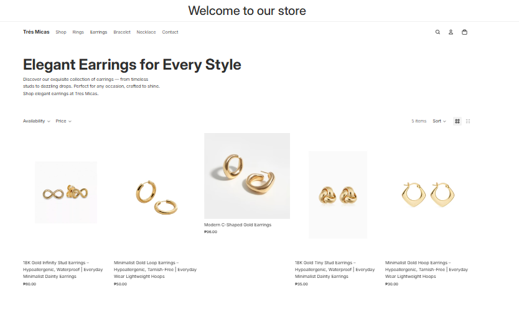519x309 pixels.
Task: Switch to large grid view
Action: coord(457,121)
